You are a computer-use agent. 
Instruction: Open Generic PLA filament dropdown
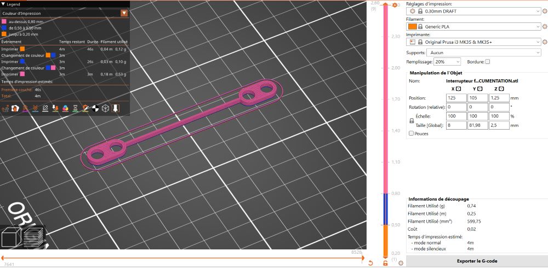pyautogui.click(x=473, y=26)
